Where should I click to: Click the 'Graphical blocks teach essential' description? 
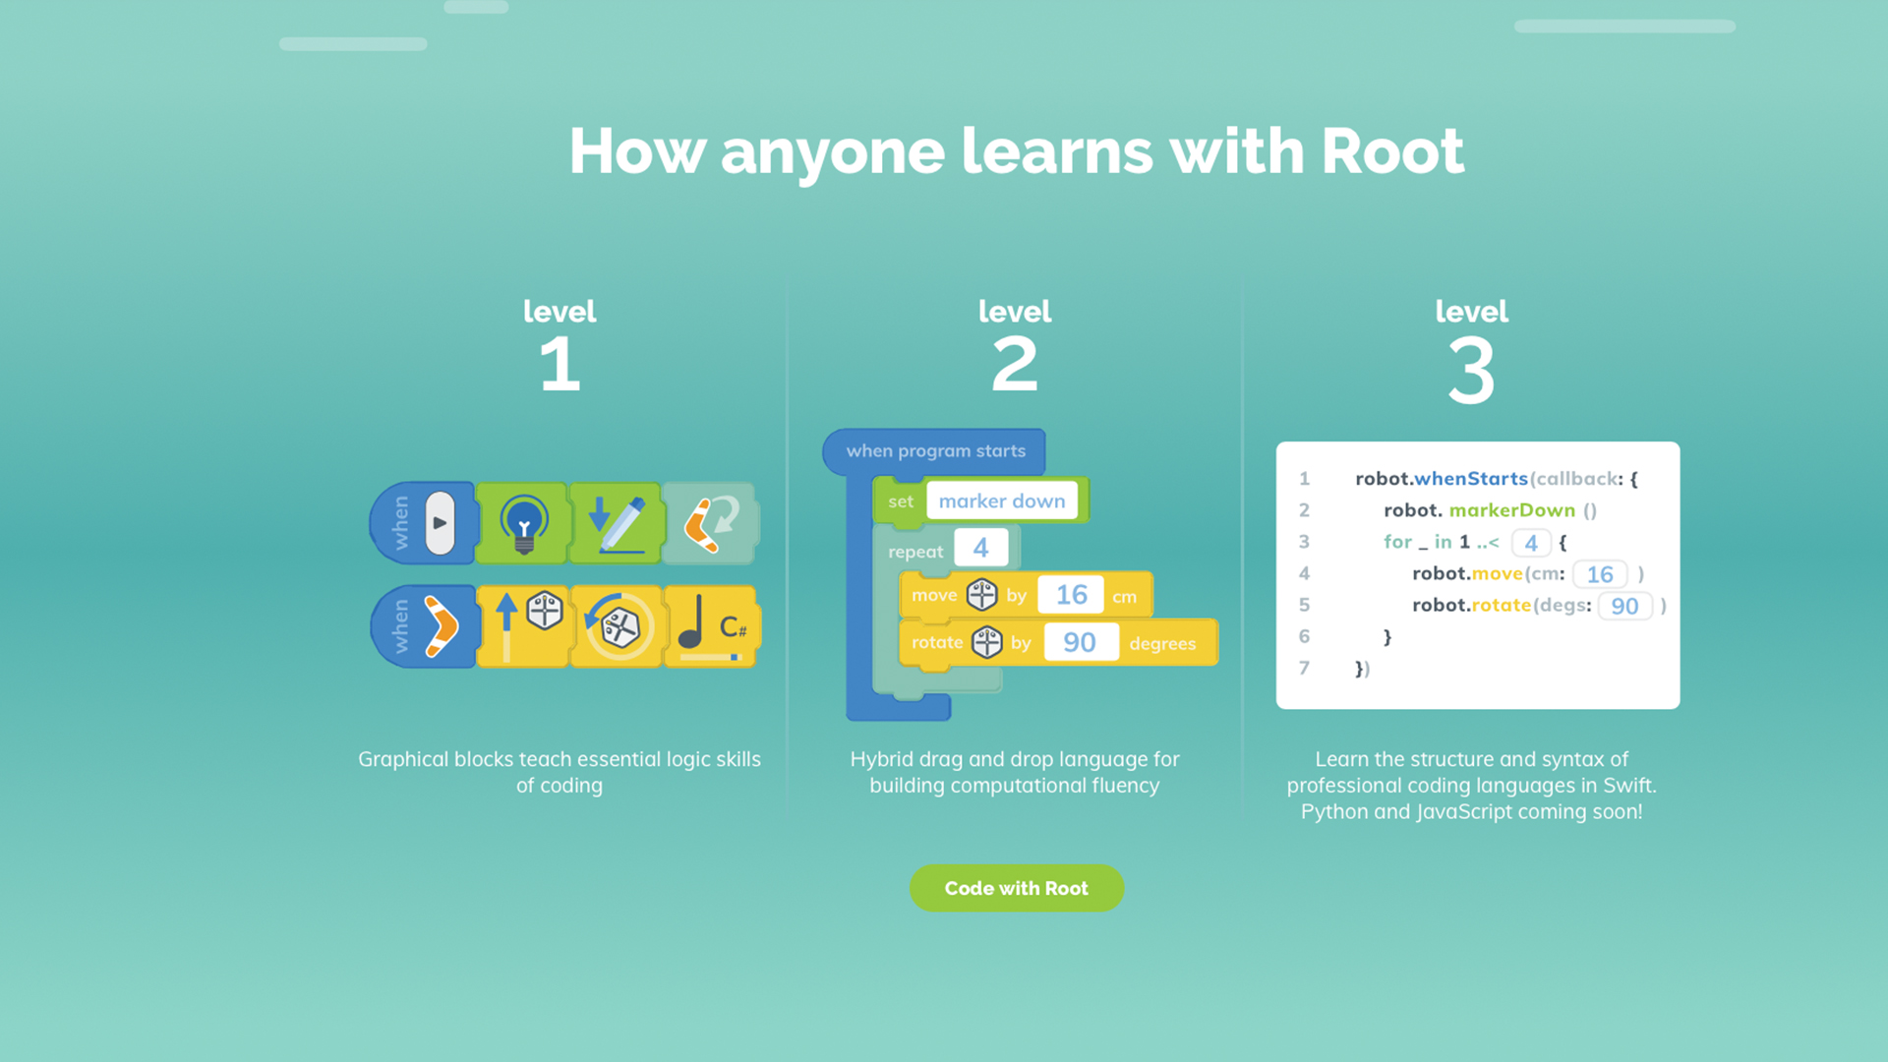560,772
